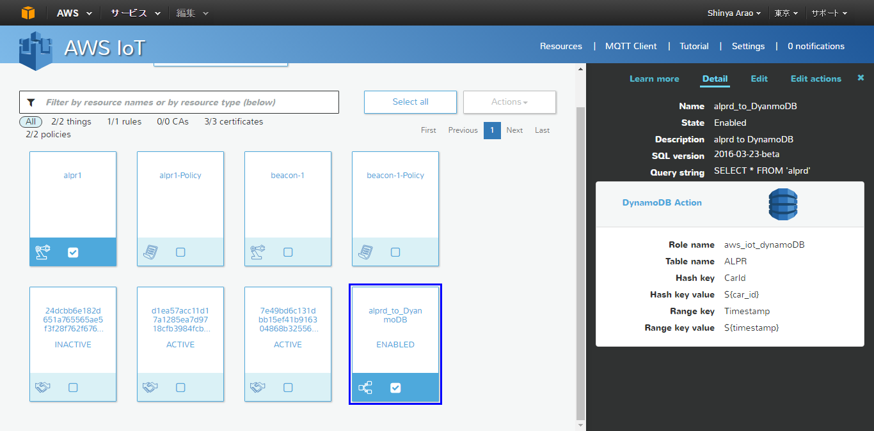Uncheck the alpr1 thing checkbox
The width and height of the screenshot is (874, 431).
(73, 252)
